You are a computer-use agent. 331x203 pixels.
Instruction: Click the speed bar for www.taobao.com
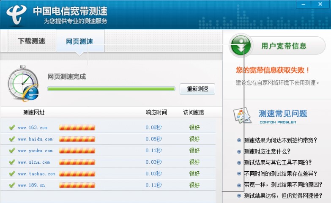[x=77, y=174]
